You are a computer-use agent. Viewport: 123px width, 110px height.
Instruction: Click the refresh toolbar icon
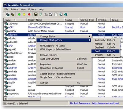41,14
